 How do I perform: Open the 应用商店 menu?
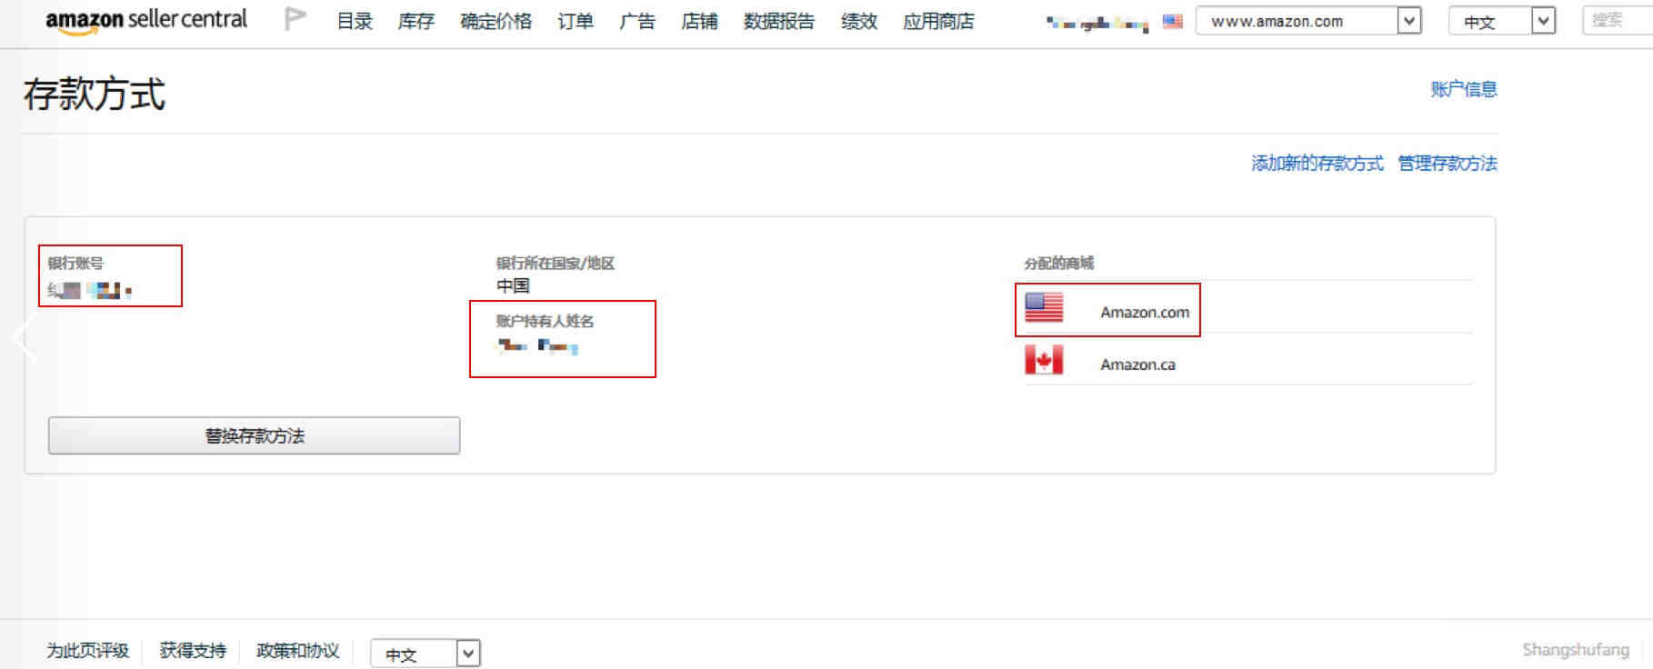click(938, 21)
